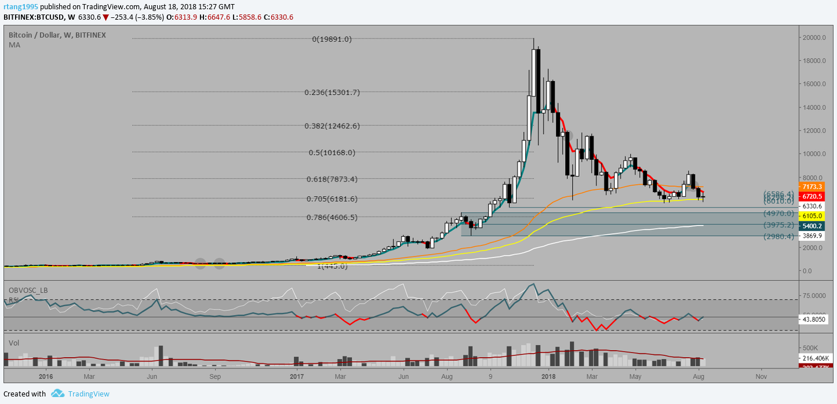Select the 0.618(7873.4) Fibonacci level label

pyautogui.click(x=332, y=179)
